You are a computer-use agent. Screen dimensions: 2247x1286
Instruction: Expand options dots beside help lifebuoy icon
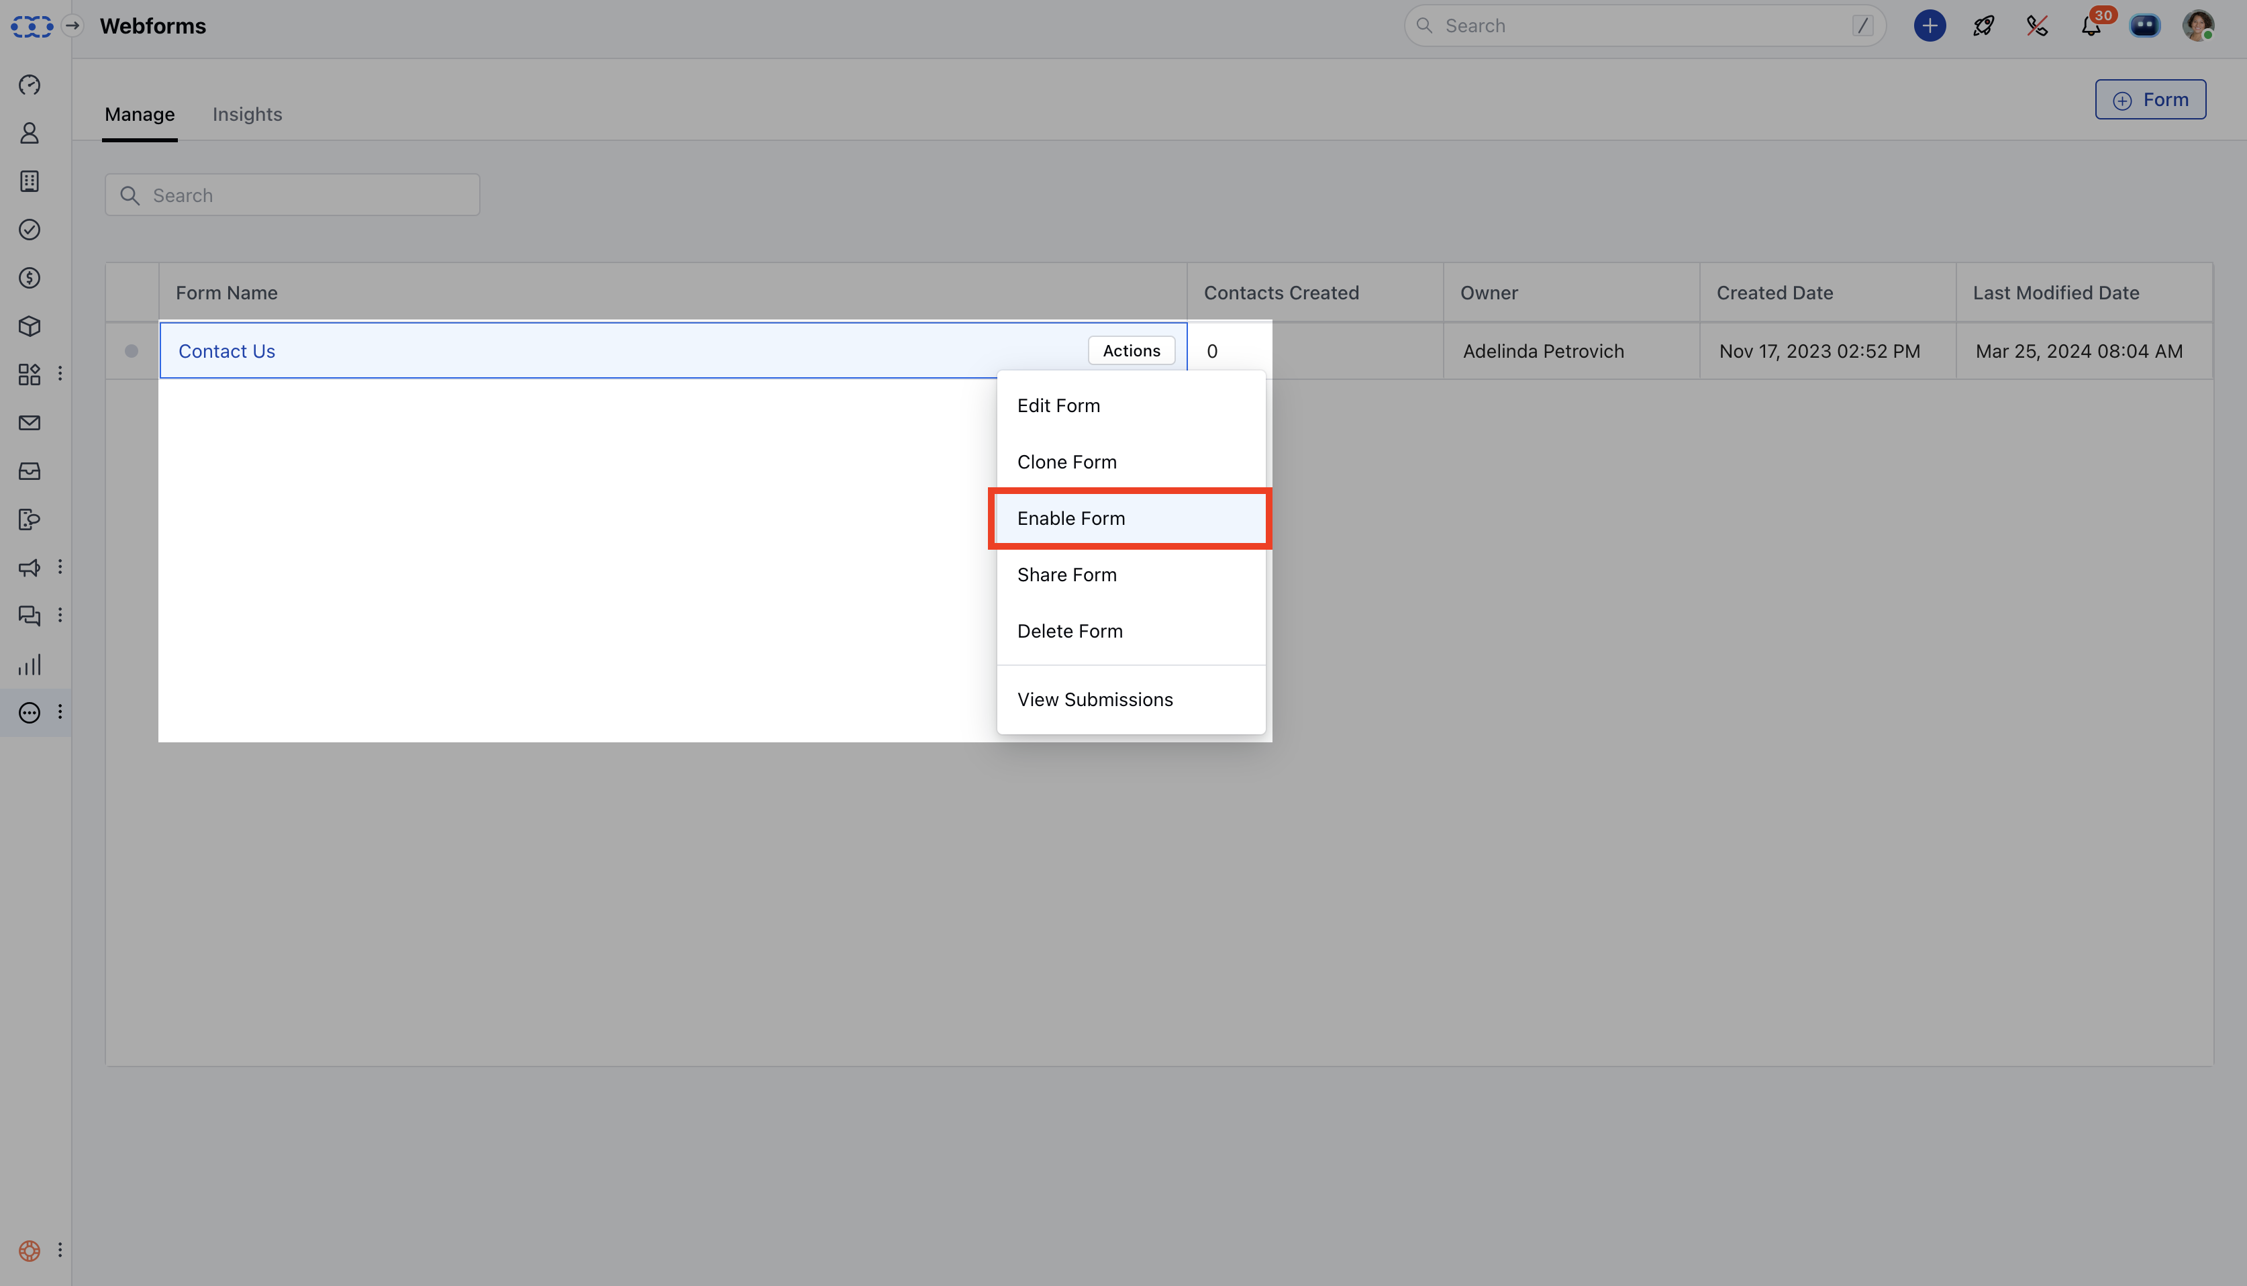60,1250
